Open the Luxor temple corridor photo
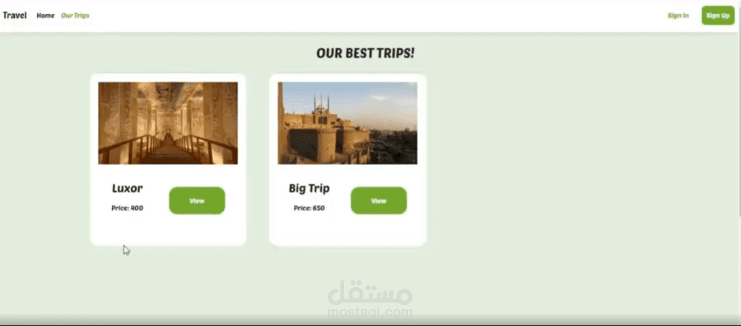Viewport: 741px width, 326px height. (x=168, y=123)
